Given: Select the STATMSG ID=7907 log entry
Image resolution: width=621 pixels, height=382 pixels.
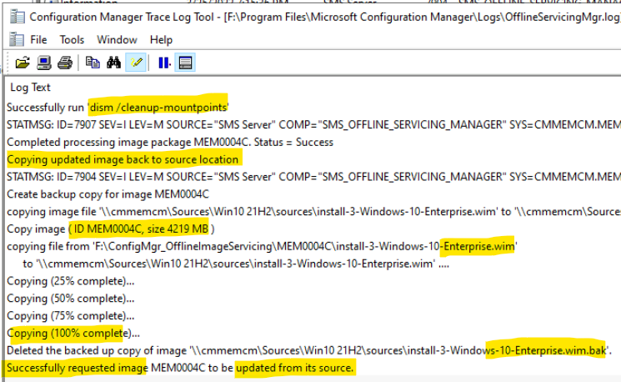Looking at the screenshot, I should (x=313, y=125).
